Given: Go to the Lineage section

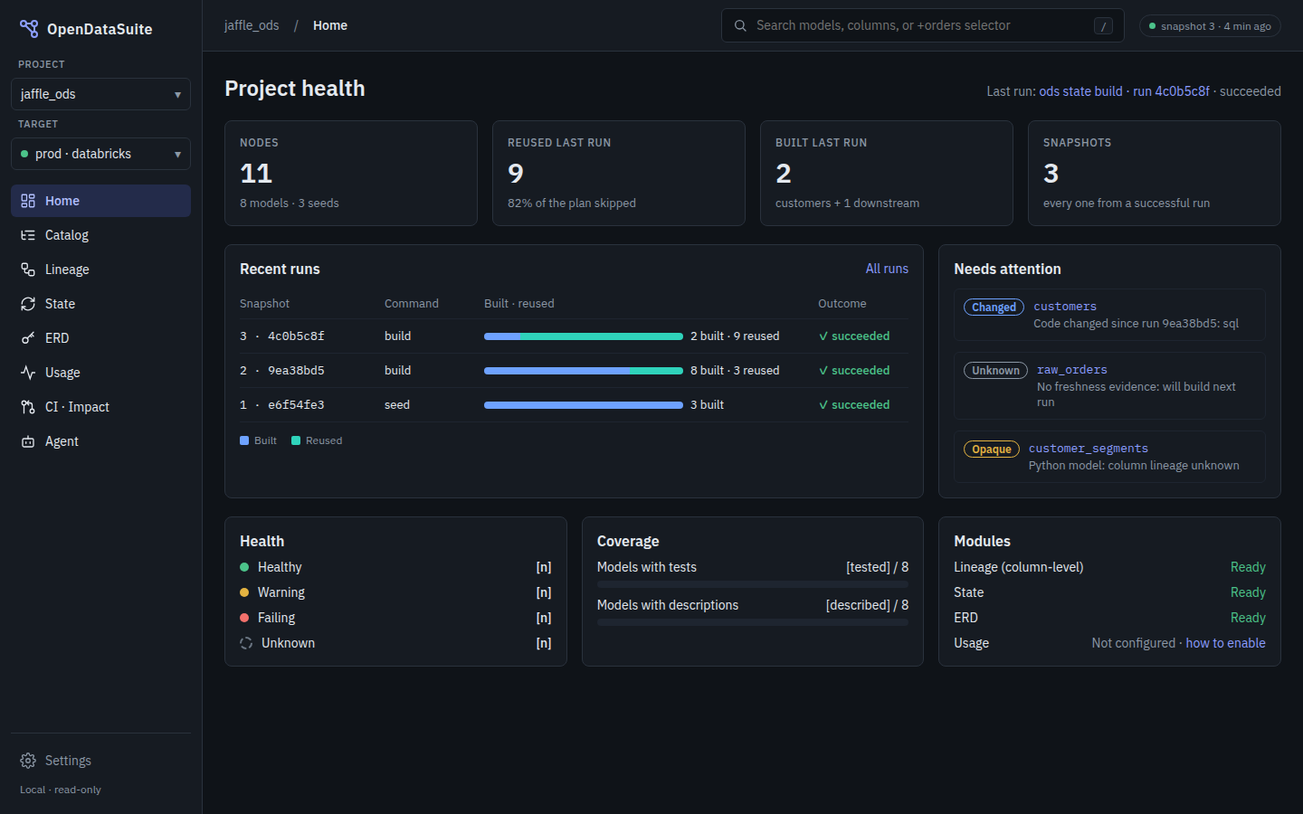Looking at the screenshot, I should click(x=100, y=270).
